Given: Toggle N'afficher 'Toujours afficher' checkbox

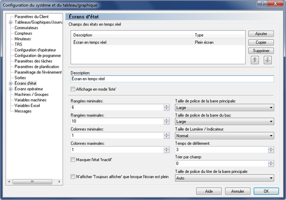Looking at the screenshot, I should [73, 176].
